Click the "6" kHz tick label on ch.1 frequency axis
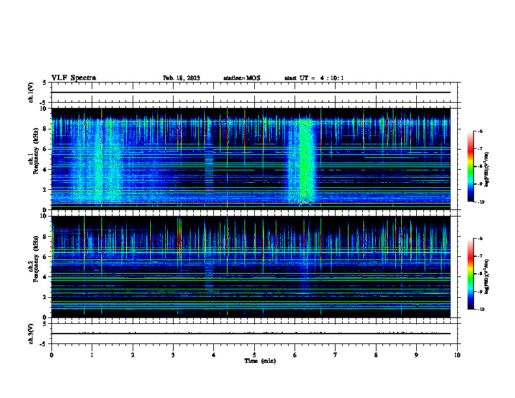 (x=45, y=149)
